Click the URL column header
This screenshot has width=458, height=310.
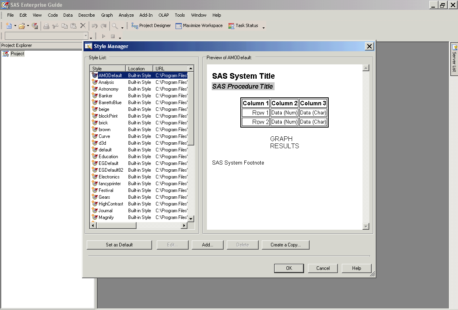(x=170, y=68)
